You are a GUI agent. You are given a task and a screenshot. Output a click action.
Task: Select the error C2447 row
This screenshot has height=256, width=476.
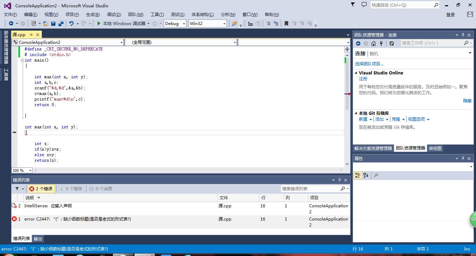click(x=181, y=222)
